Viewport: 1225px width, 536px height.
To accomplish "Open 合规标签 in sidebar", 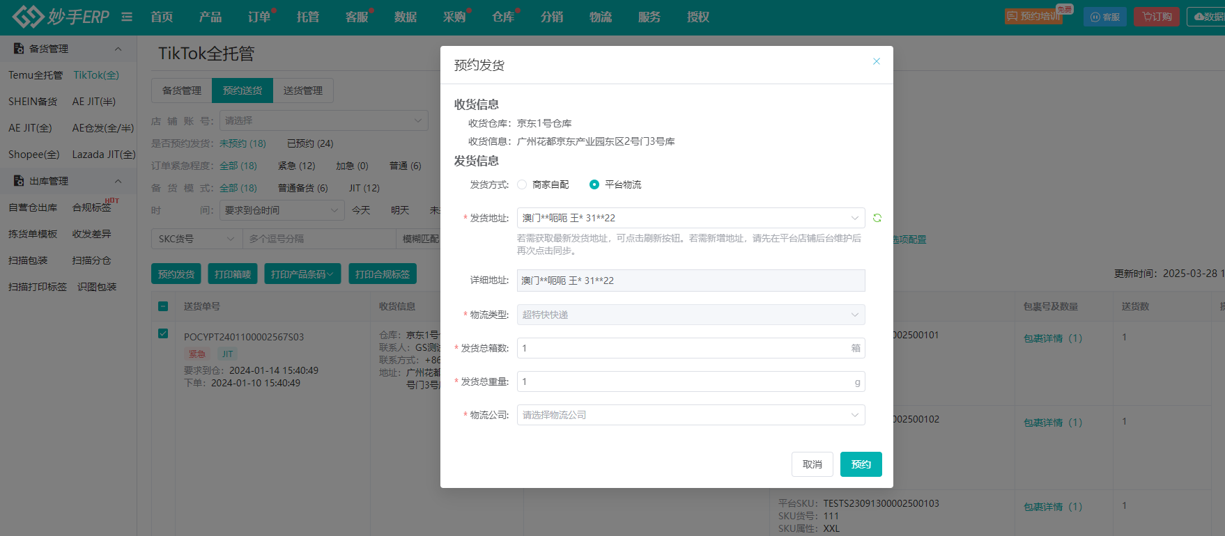I will [x=92, y=207].
